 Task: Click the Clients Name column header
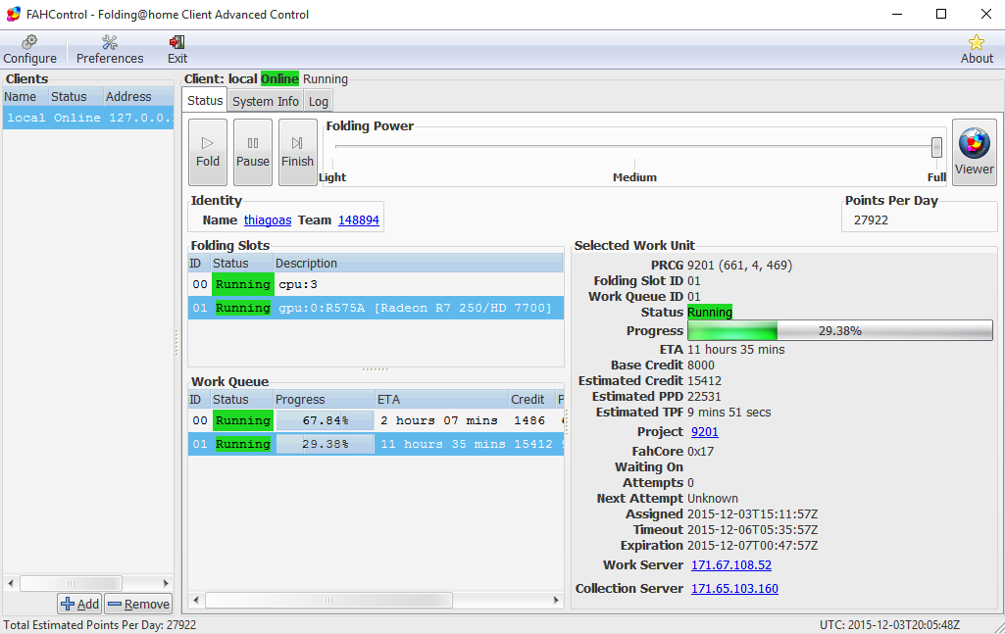coord(25,97)
